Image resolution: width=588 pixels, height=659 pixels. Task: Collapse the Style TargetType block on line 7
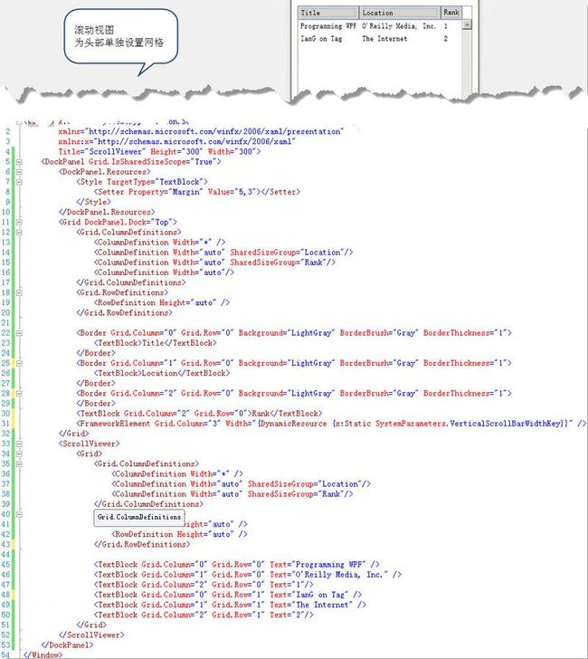pos(19,182)
